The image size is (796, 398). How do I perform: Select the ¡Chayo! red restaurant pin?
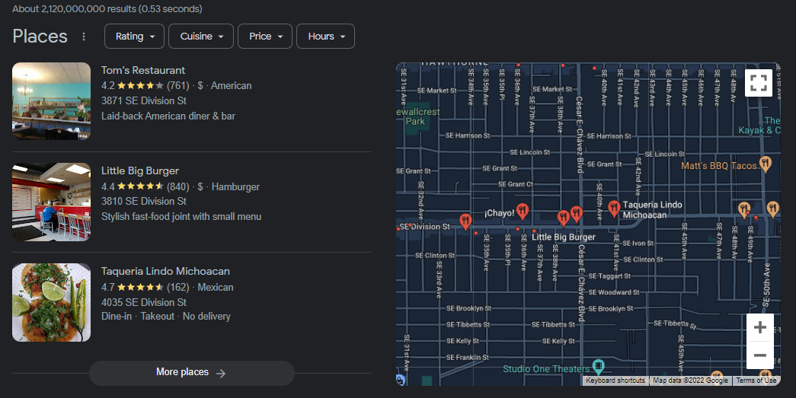pyautogui.click(x=523, y=211)
